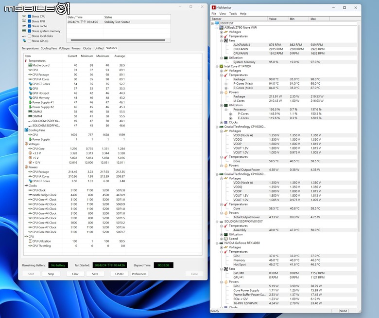Click the HWMonitor app icon in title bar
The image size is (379, 318).
[x=213, y=7]
